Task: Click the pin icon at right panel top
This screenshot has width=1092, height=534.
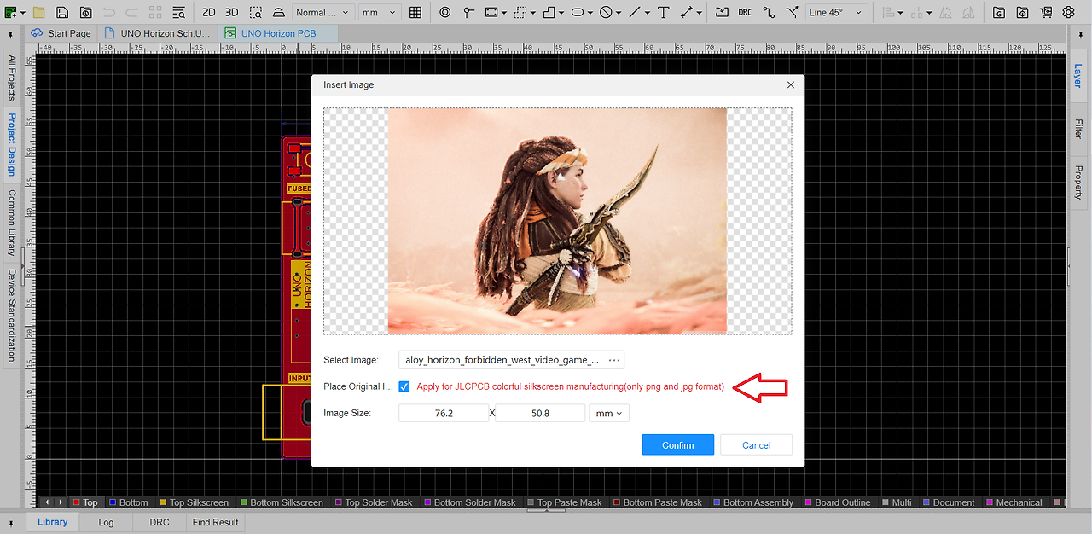Action: click(x=1079, y=35)
